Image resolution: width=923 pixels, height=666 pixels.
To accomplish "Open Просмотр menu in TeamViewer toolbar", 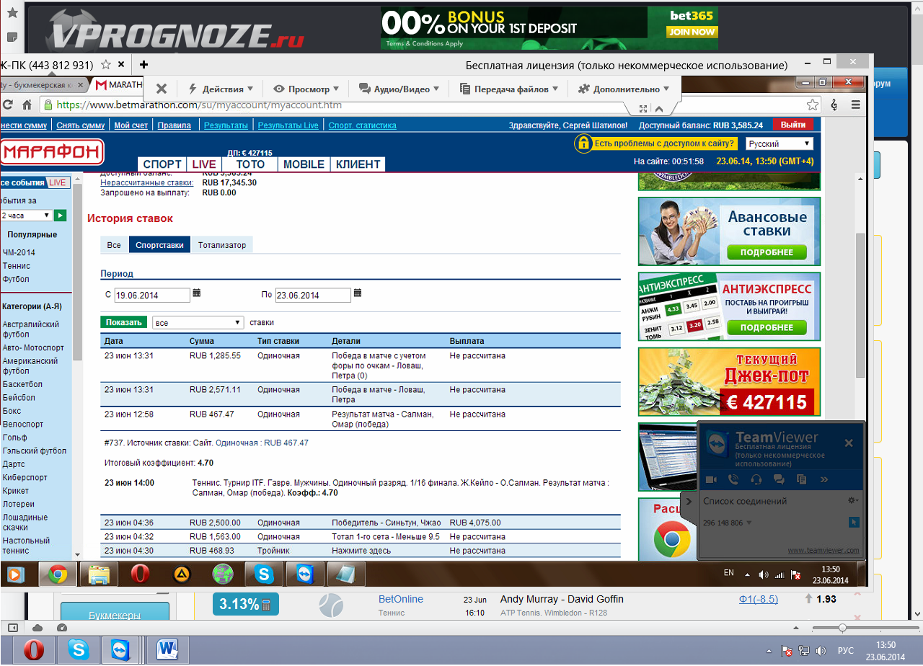I will [x=307, y=89].
